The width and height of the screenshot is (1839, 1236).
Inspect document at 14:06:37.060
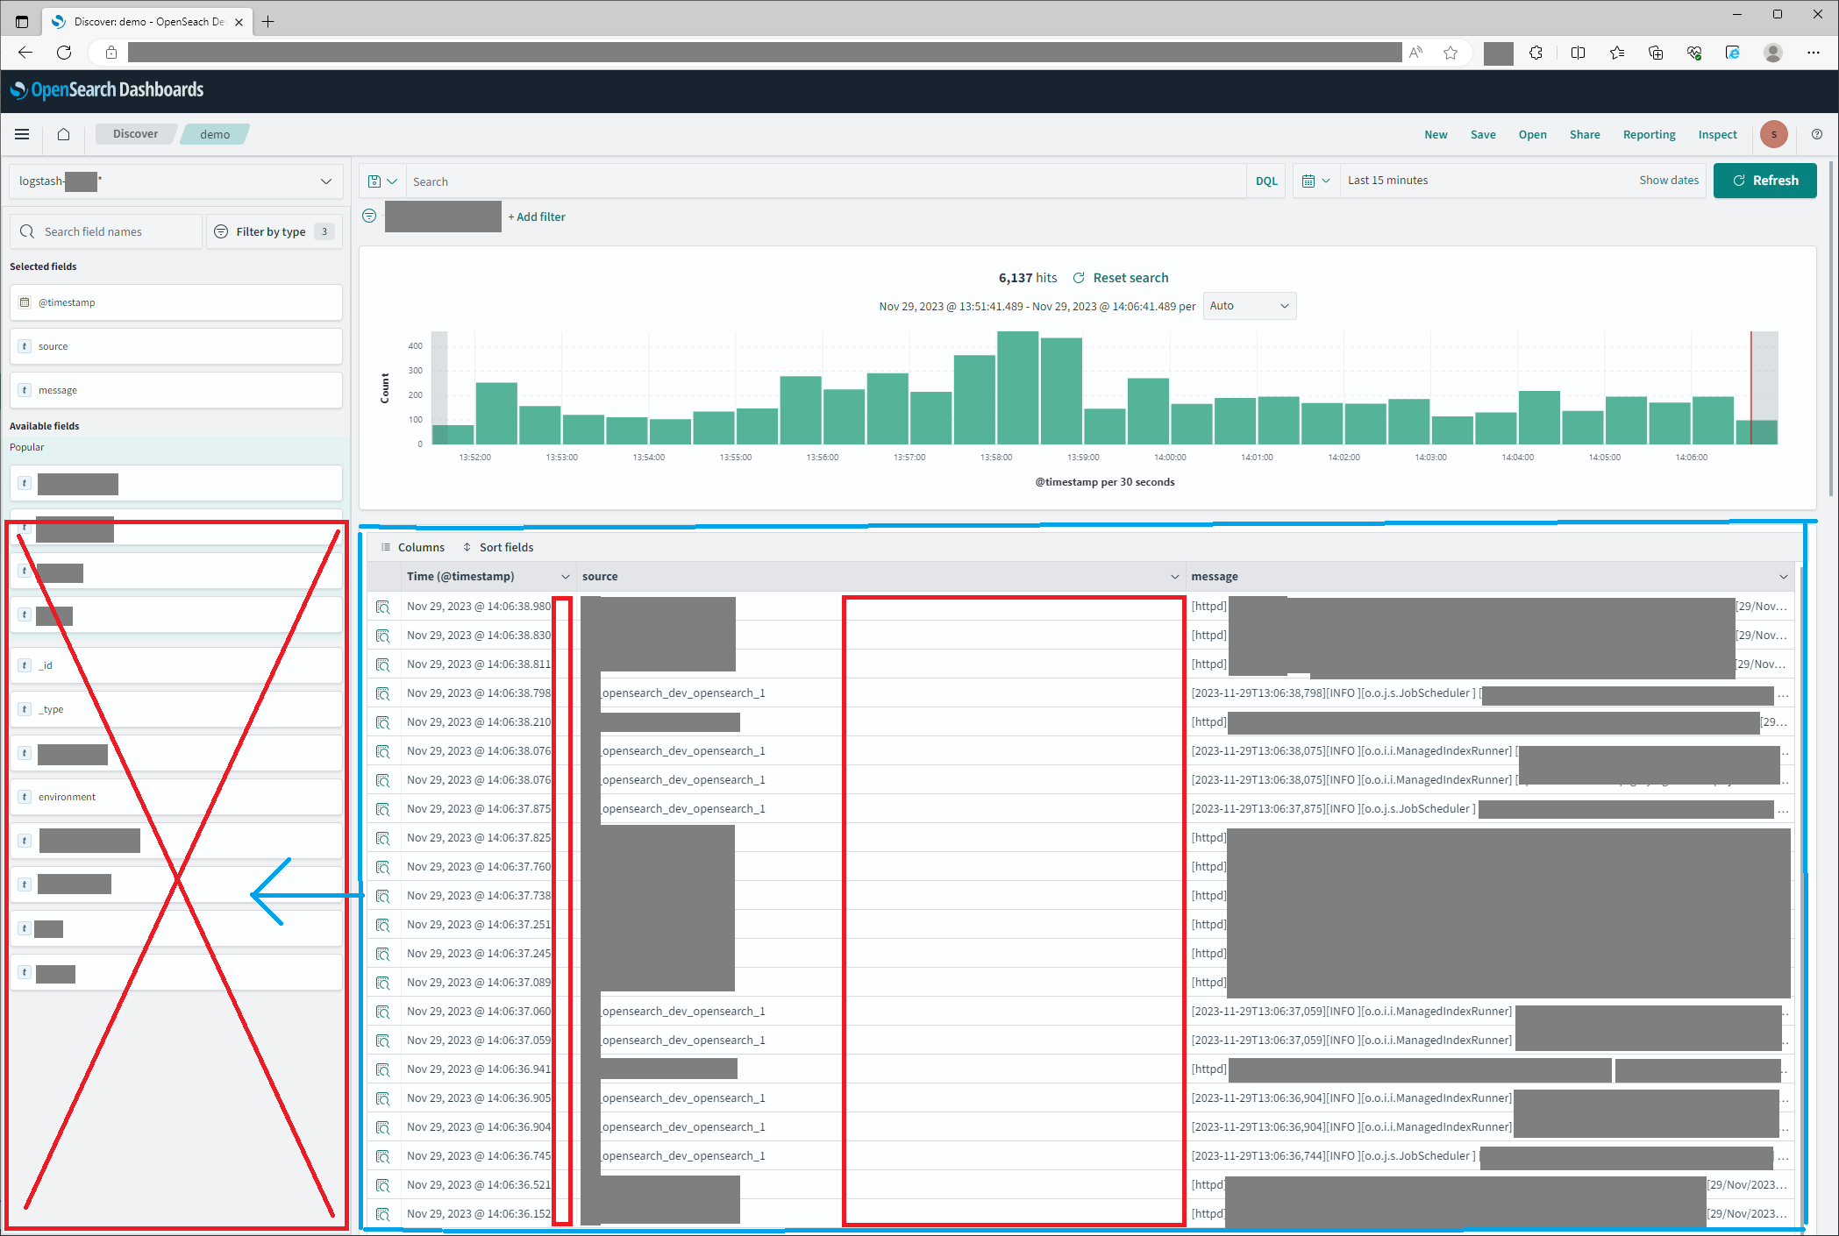pyautogui.click(x=383, y=1012)
